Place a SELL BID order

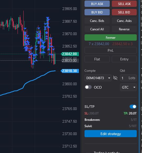coord(124,12)
